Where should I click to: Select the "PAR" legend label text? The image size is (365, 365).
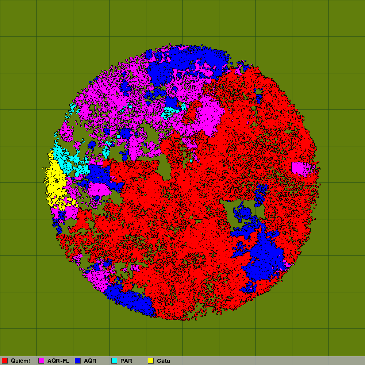point(126,361)
